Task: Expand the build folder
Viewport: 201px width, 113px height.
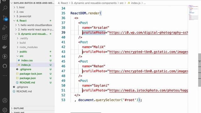Action: pyautogui.click(x=32, y=43)
